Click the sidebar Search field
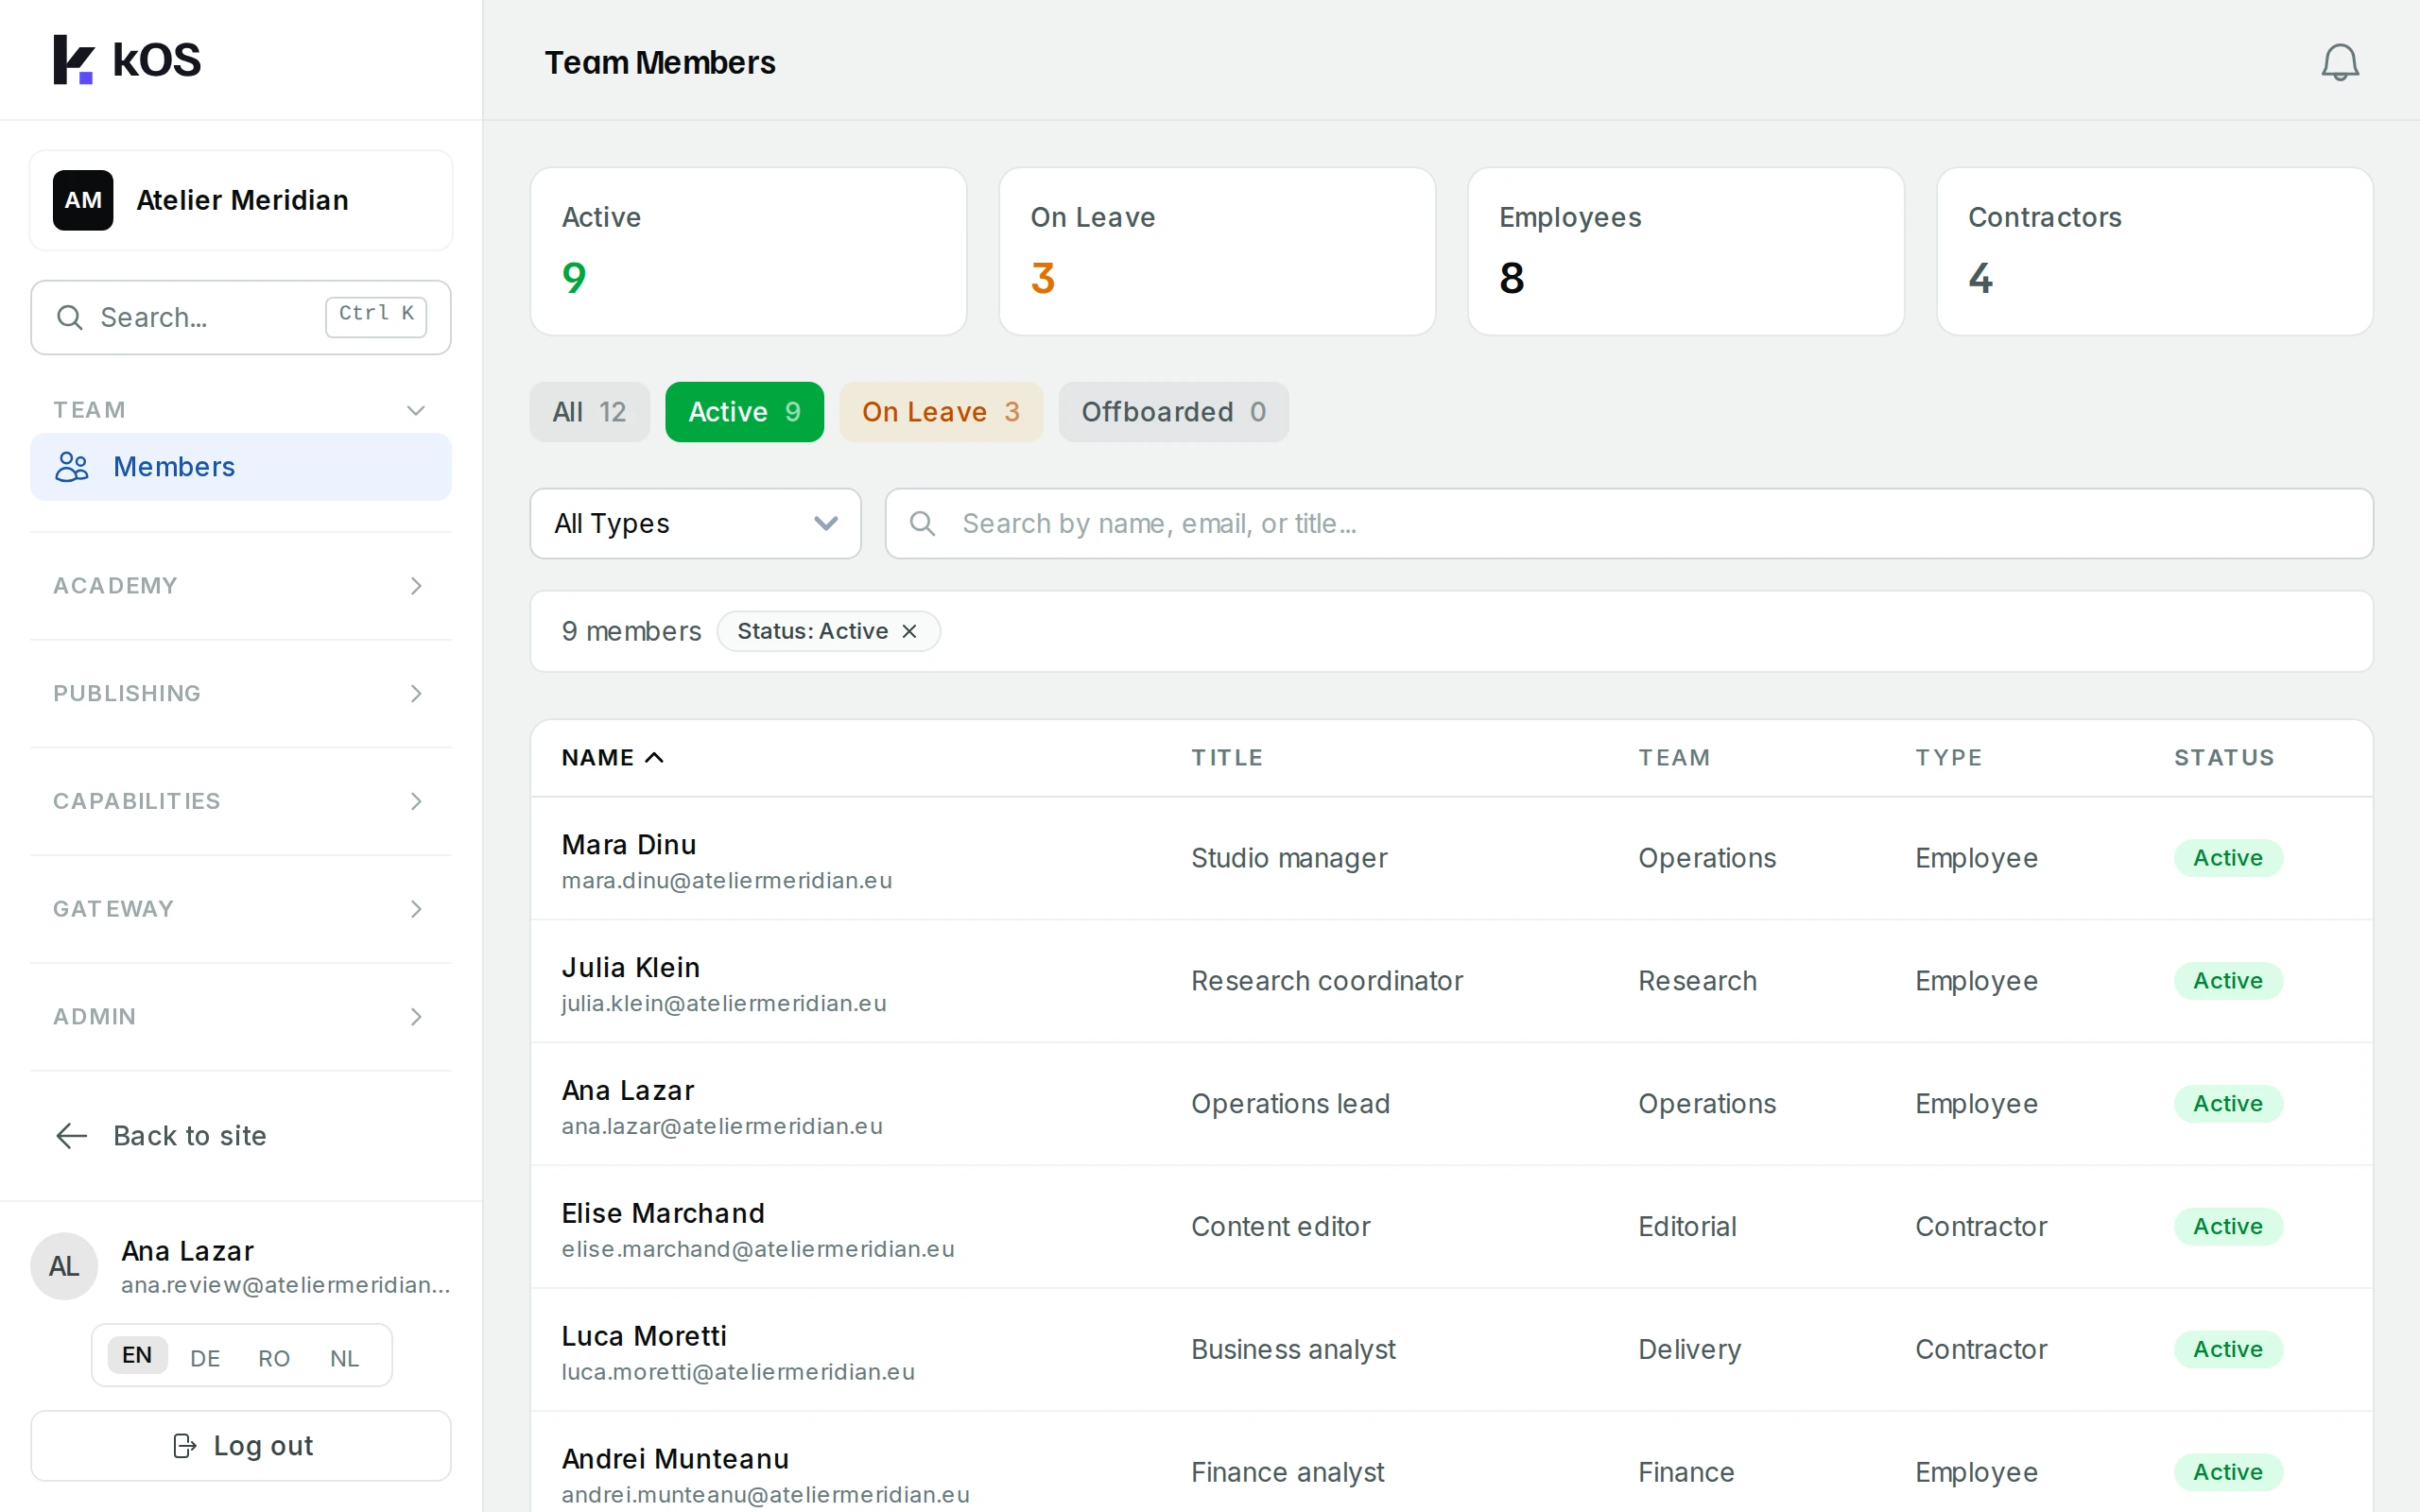This screenshot has height=1512, width=2420. click(x=241, y=317)
